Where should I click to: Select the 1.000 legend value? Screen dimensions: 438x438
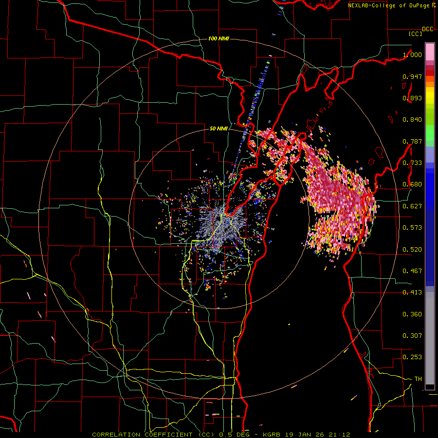pyautogui.click(x=412, y=55)
